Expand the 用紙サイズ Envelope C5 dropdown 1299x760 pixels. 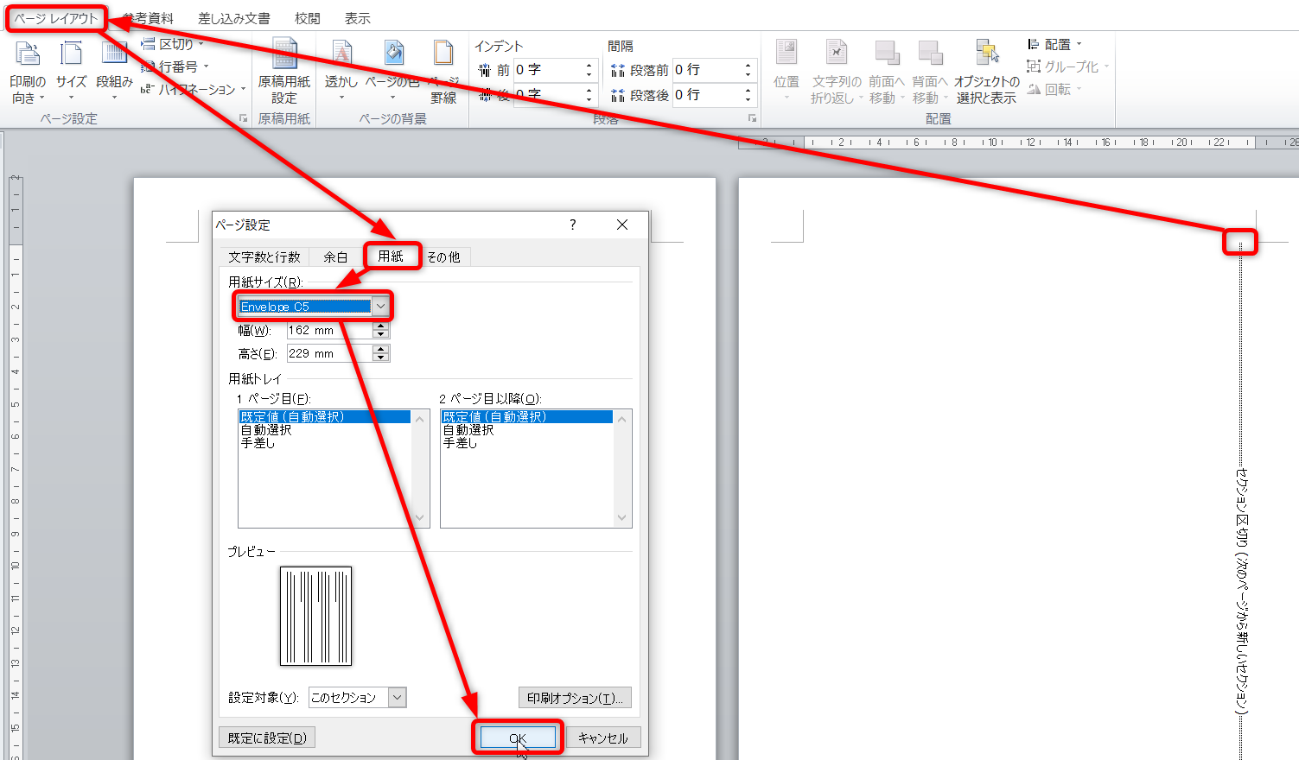(380, 307)
